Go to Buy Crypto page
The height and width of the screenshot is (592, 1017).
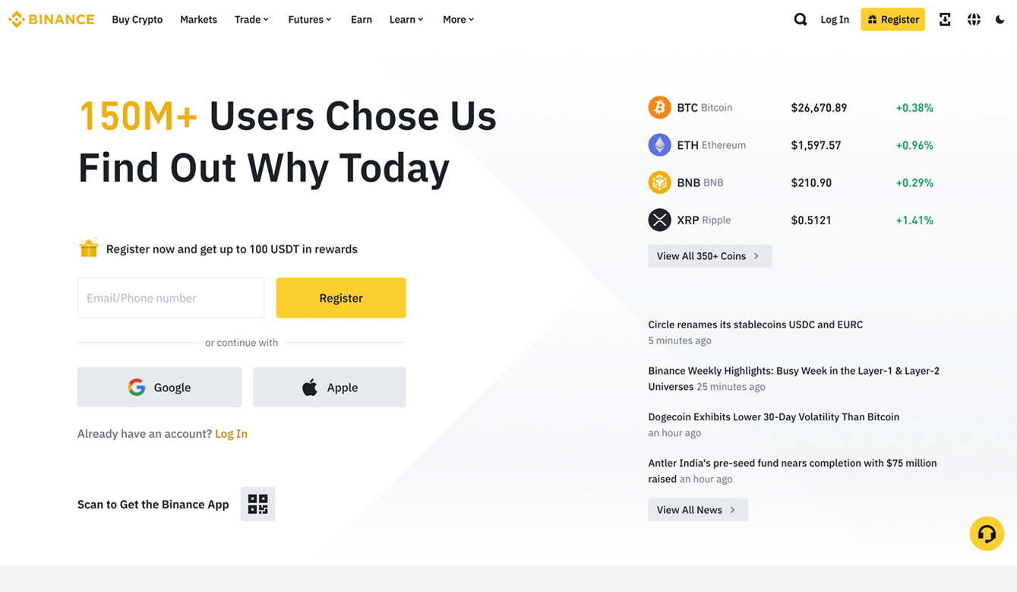pyautogui.click(x=137, y=20)
